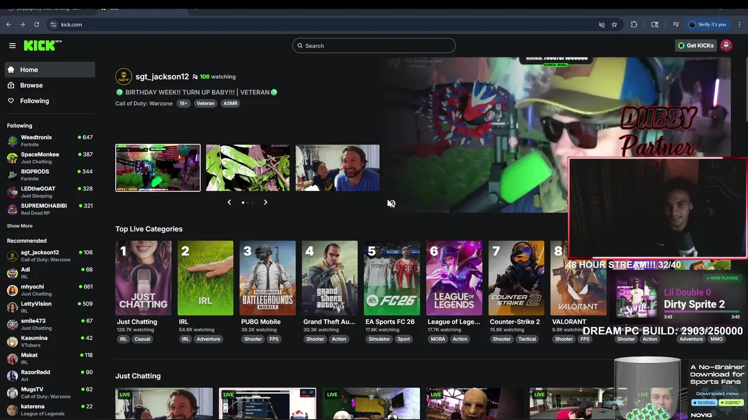Open mhyochi avatar in Recommended
Image resolution: width=748 pixels, height=420 pixels.
(12, 290)
